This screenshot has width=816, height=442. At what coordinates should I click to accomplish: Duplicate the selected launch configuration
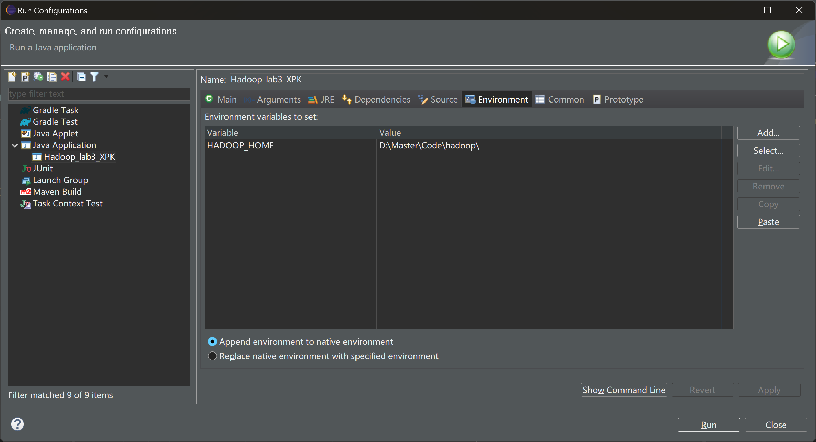tap(52, 76)
